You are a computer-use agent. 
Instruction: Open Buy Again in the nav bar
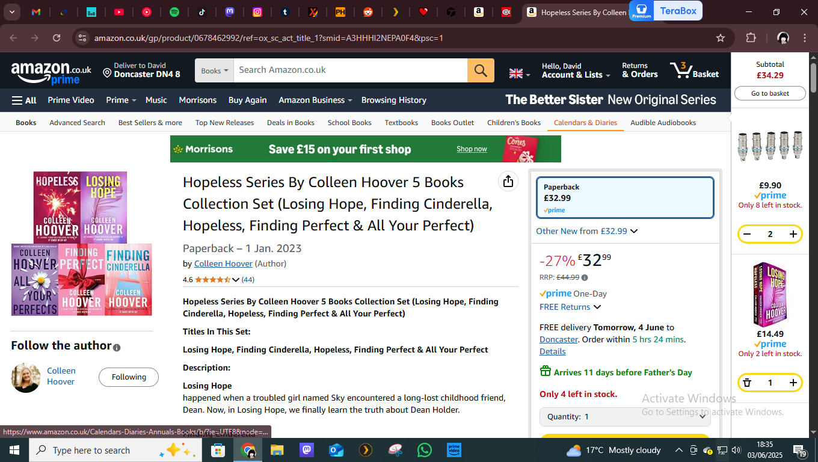coord(247,100)
